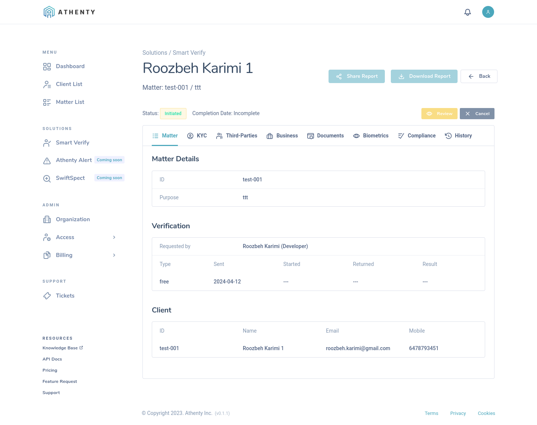Click the Business tab's briefcase icon
The width and height of the screenshot is (537, 425).
pos(270,136)
